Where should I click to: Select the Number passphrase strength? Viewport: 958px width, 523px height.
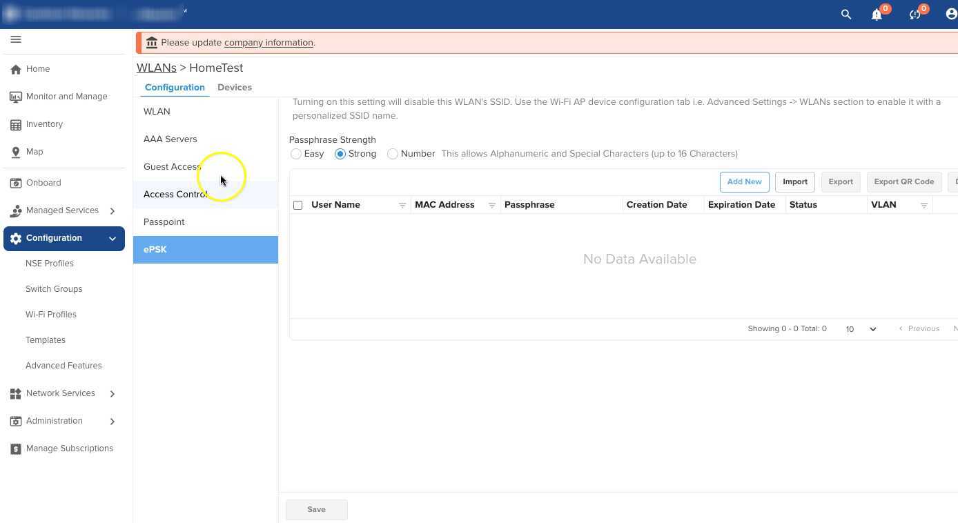pyautogui.click(x=393, y=154)
